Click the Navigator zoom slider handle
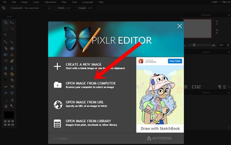The width and height of the screenshot is (231, 145). point(194,45)
